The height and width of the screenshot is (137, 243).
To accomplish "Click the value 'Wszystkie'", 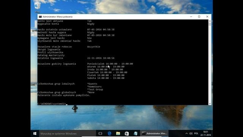I will pos(94,46).
